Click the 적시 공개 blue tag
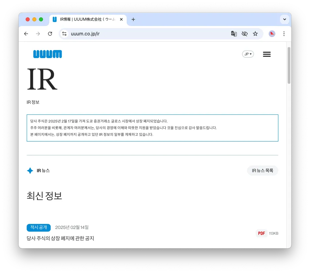 (x=39, y=228)
